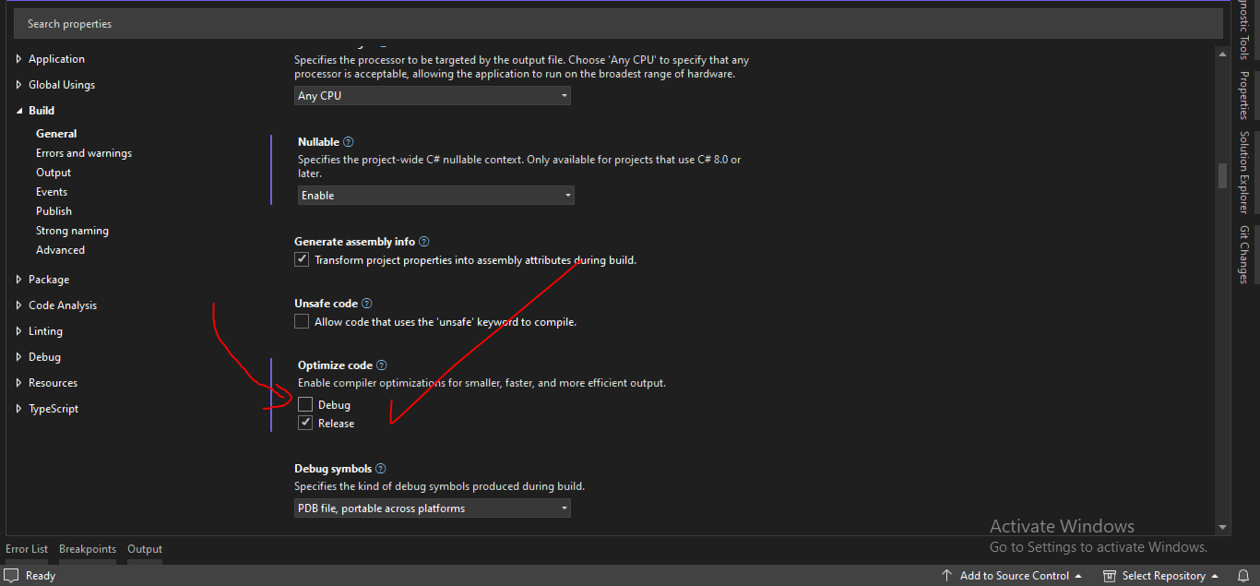Click the vertical scrollbar thumb
Screen dimensions: 1260x586
[1223, 175]
